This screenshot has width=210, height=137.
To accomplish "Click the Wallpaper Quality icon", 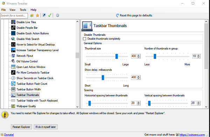I will point(13,106).
